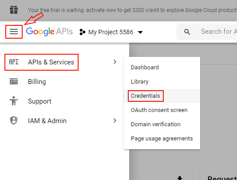Open the My Project 5586 dropdown arrow
237x180 pixels.
pyautogui.click(x=140, y=32)
